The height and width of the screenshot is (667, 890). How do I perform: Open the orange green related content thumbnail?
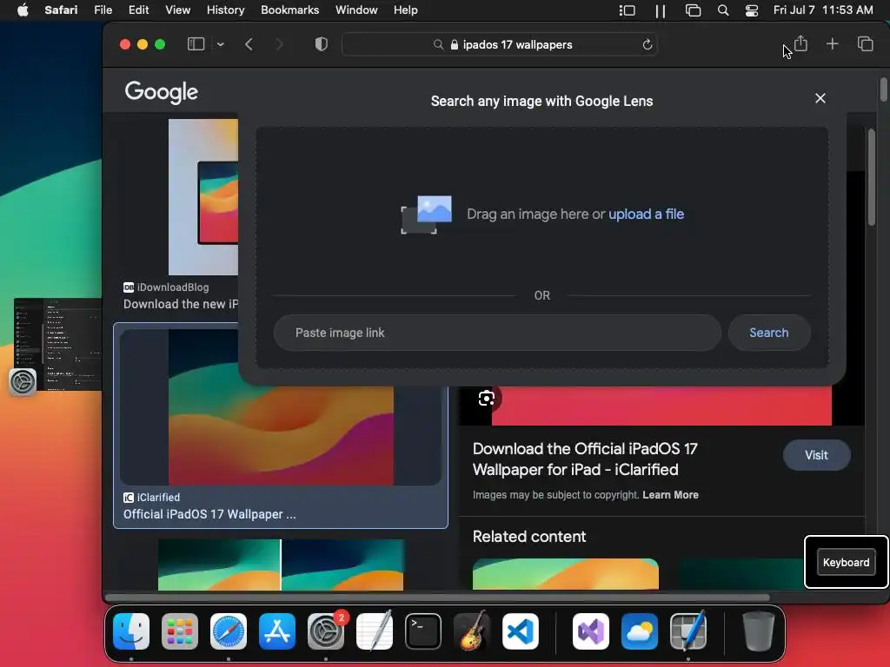coord(565,574)
